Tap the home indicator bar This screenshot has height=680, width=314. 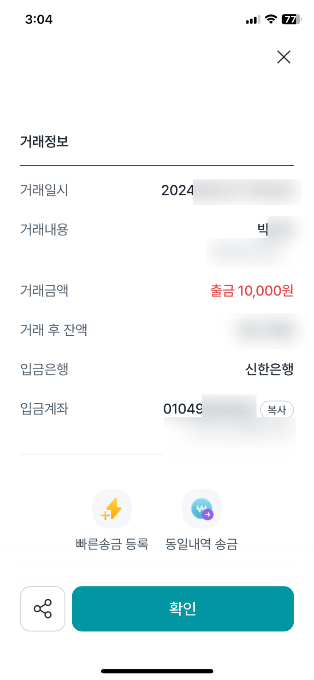(x=157, y=671)
